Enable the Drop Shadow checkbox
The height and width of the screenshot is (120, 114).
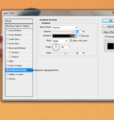point(7,30)
